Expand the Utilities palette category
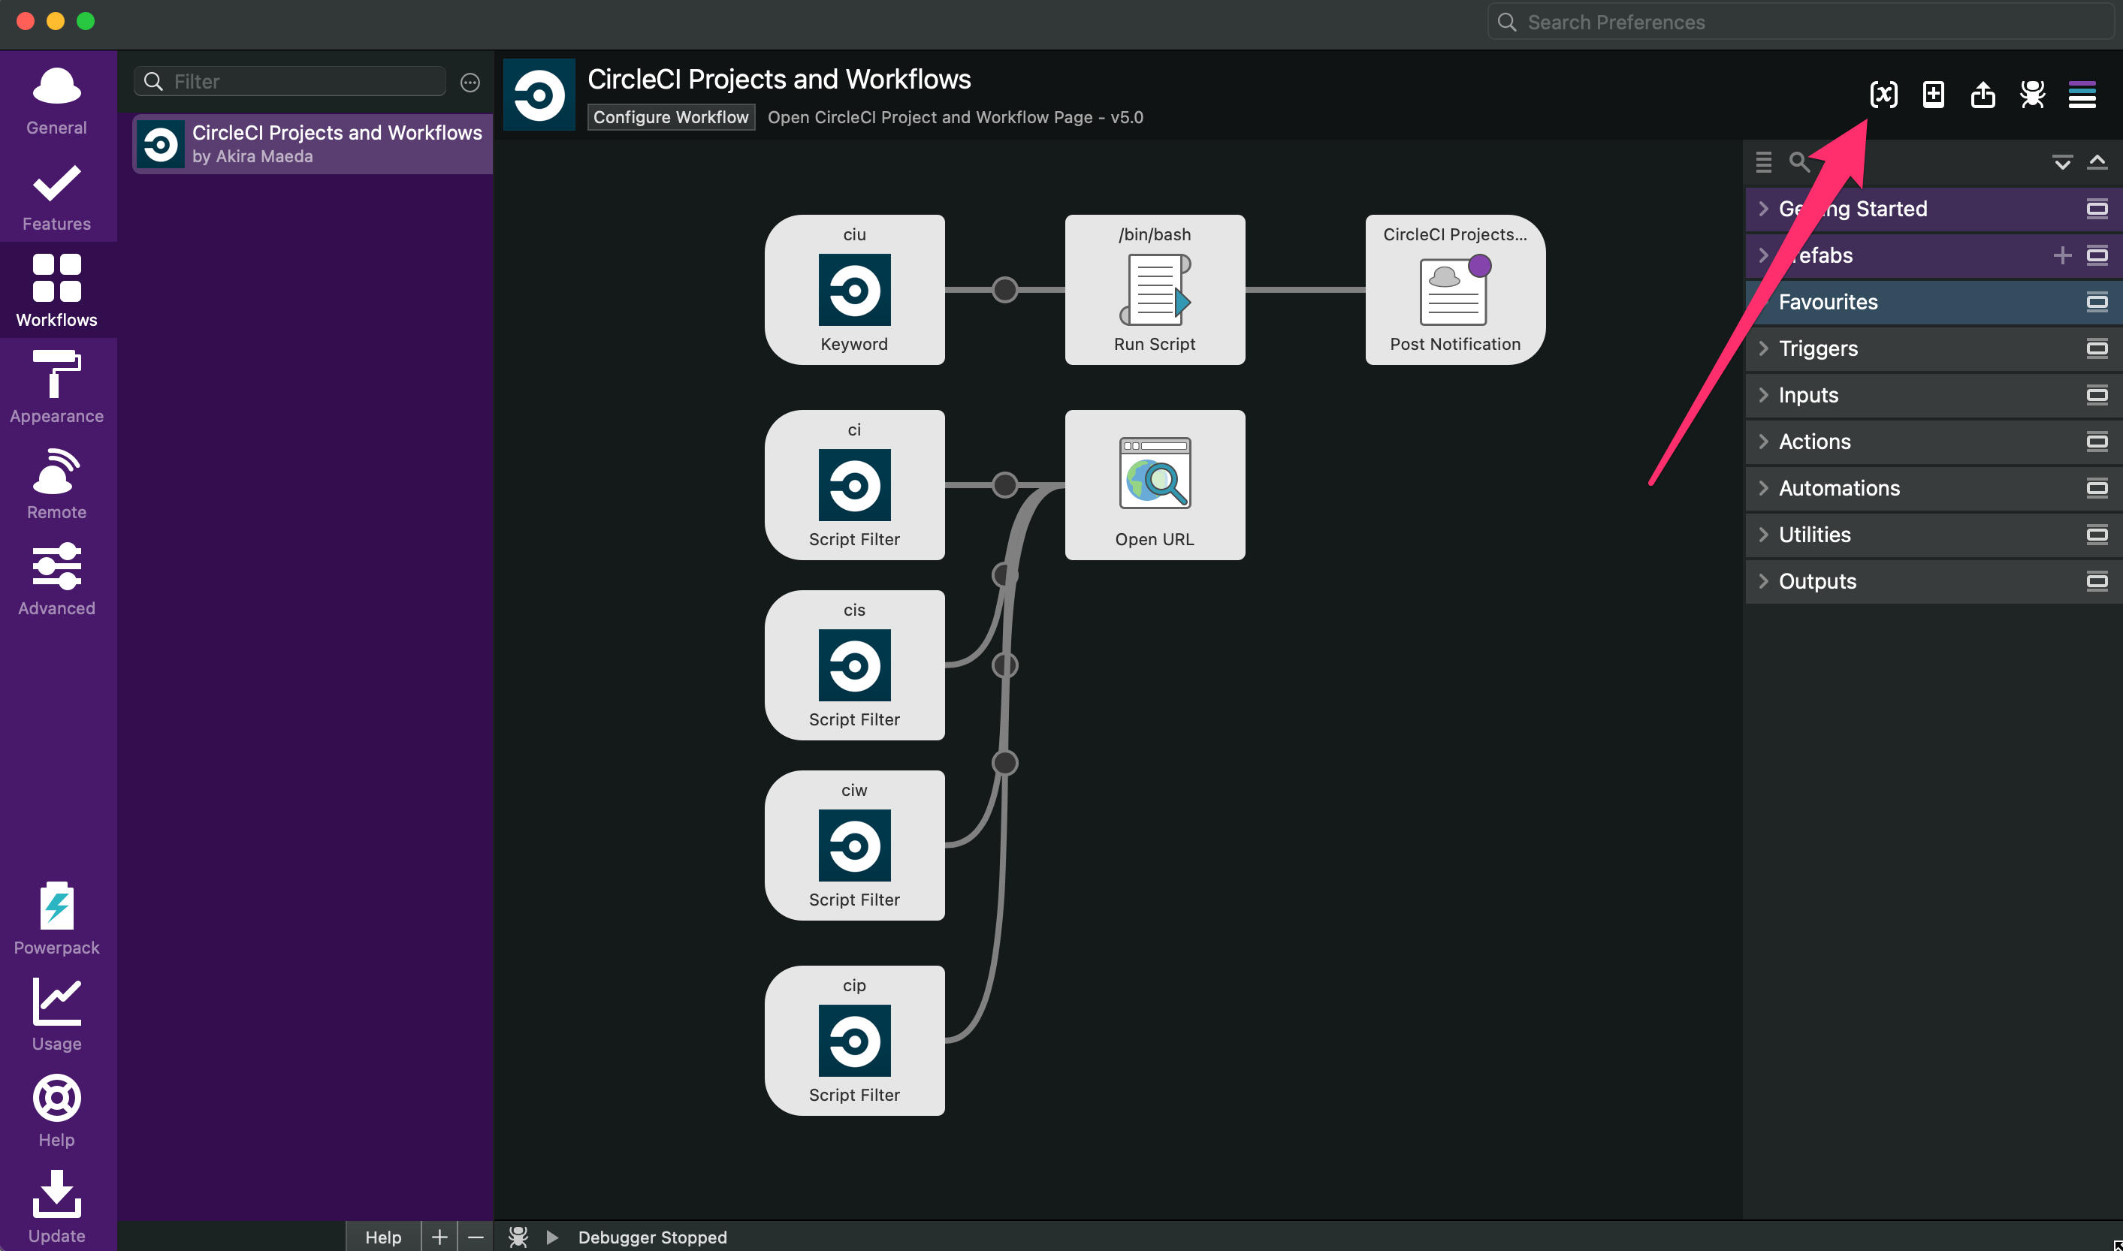This screenshot has height=1251, width=2123. click(1813, 535)
